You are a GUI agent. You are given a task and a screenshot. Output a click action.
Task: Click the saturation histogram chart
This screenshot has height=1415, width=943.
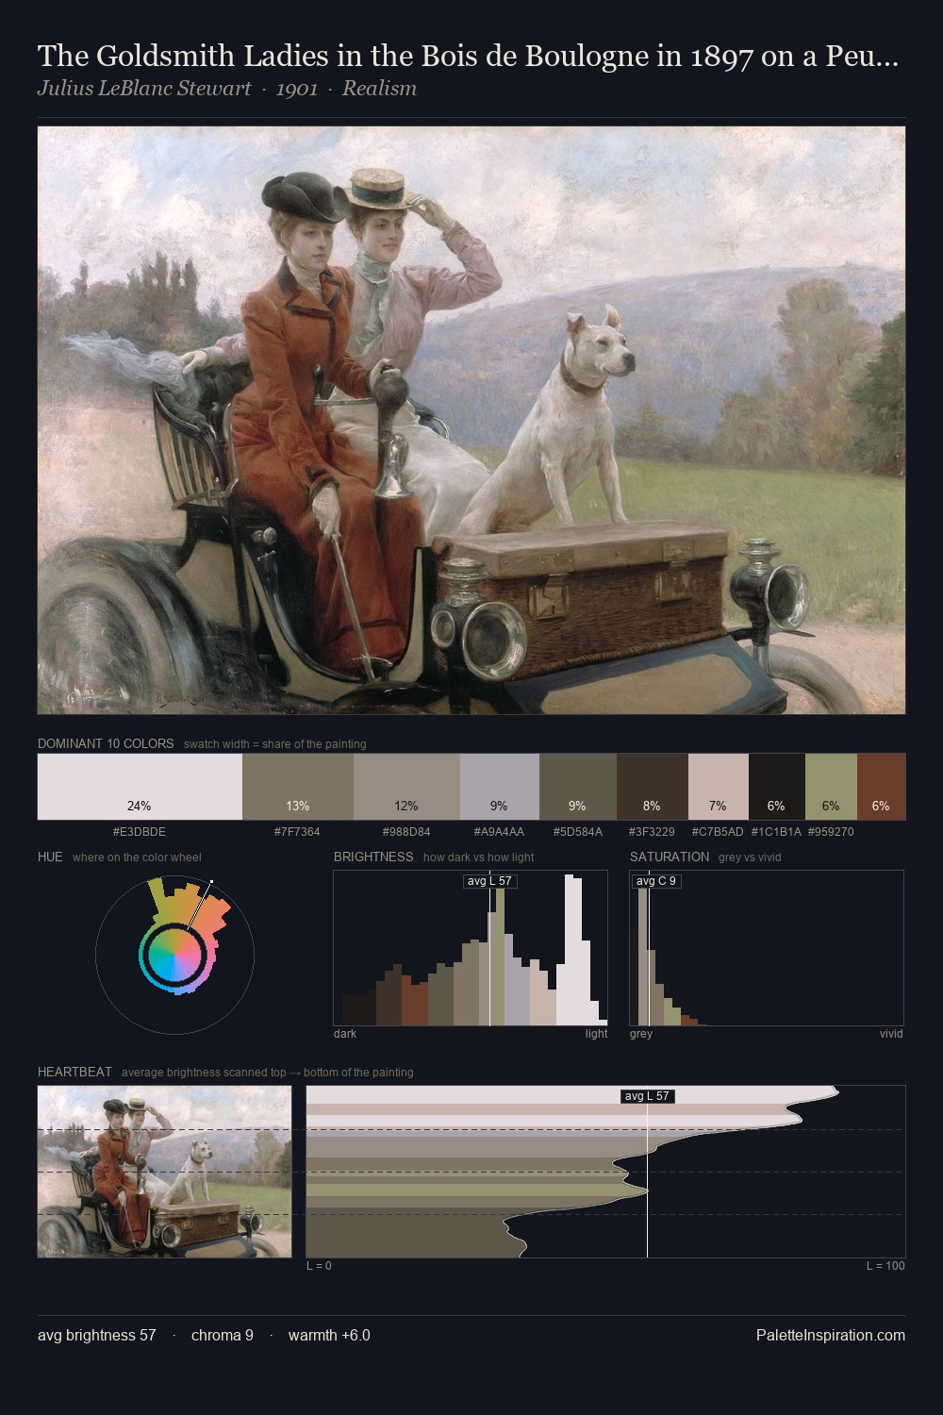point(767,947)
